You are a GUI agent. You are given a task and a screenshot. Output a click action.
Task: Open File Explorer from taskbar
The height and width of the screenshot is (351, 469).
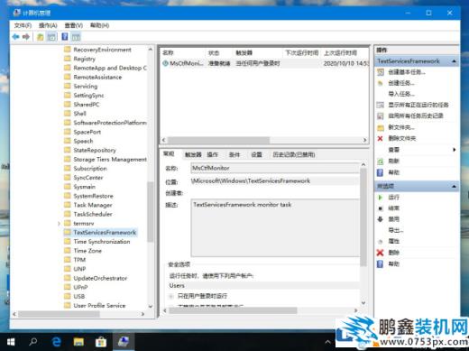point(78,342)
